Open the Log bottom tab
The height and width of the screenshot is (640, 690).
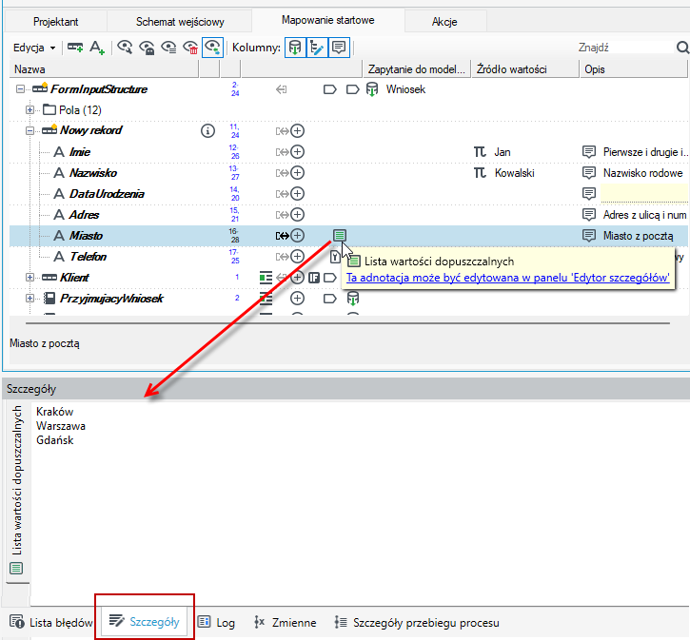(216, 623)
